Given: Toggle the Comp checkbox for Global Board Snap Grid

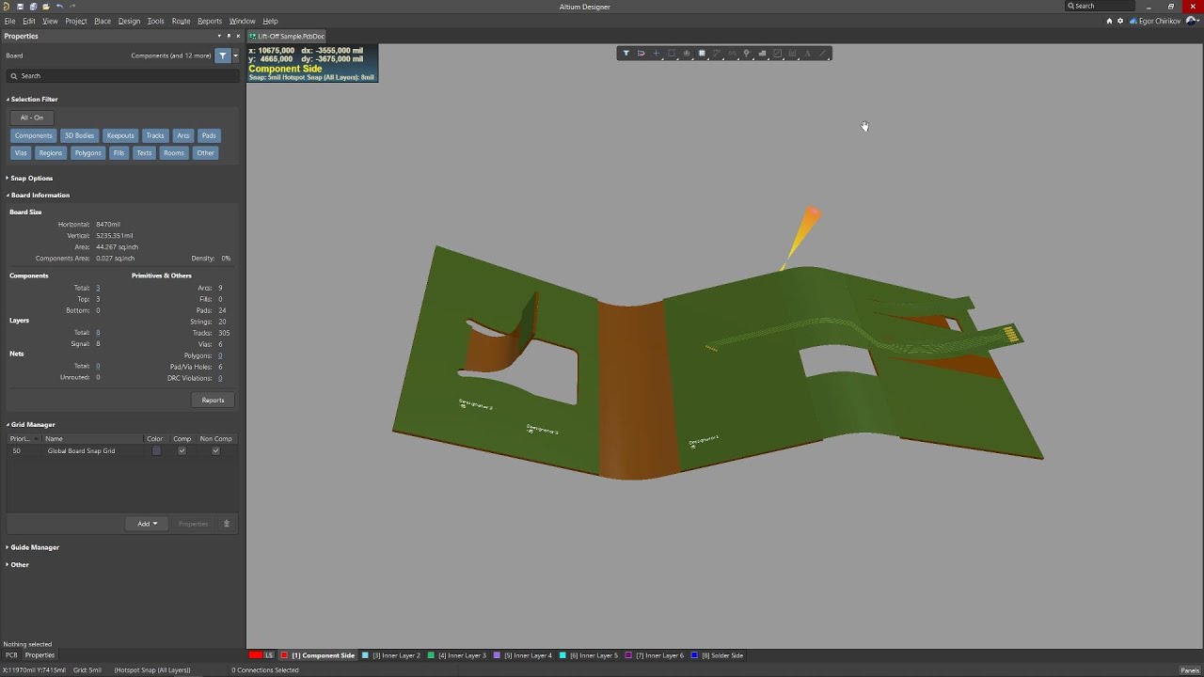Looking at the screenshot, I should tap(182, 451).
